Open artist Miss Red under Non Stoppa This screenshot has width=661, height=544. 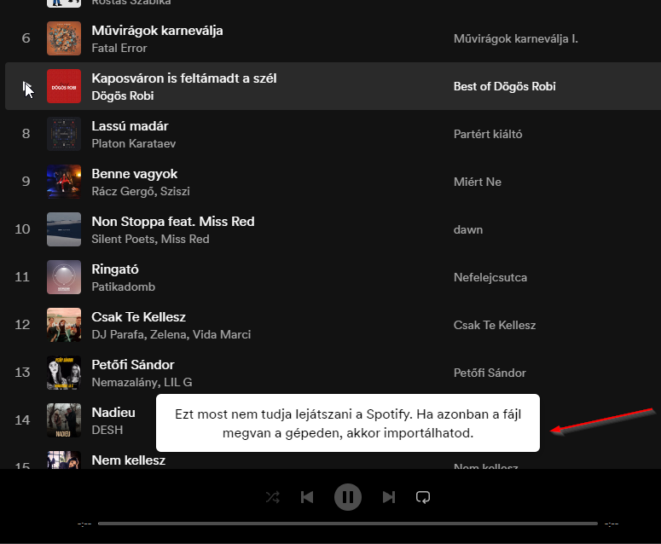pos(185,240)
